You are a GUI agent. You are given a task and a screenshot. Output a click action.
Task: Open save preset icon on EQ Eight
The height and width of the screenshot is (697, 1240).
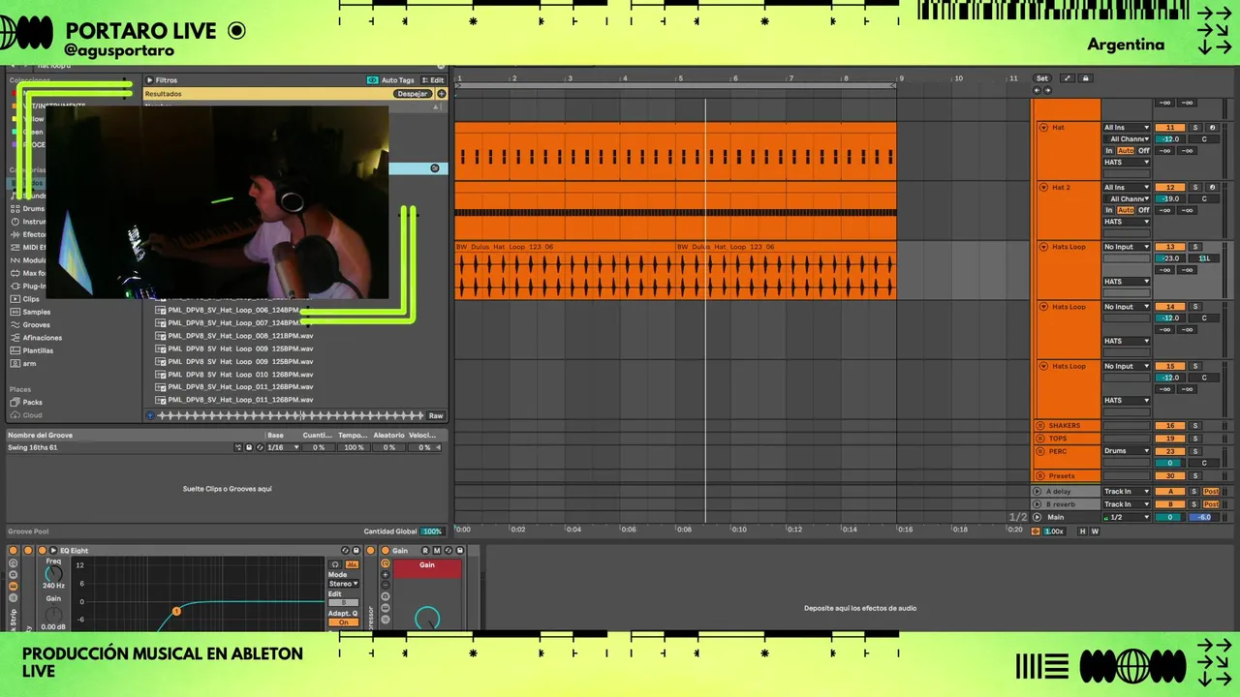[356, 551]
